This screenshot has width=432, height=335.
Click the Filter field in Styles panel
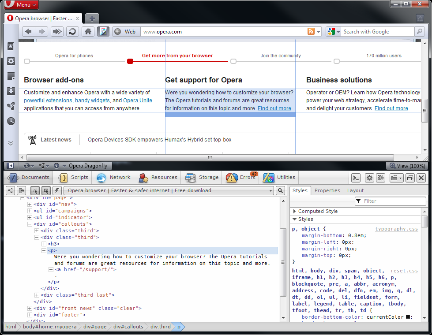[391, 201]
